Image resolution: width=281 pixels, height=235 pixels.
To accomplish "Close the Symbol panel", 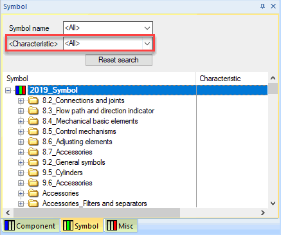I will click(273, 6).
